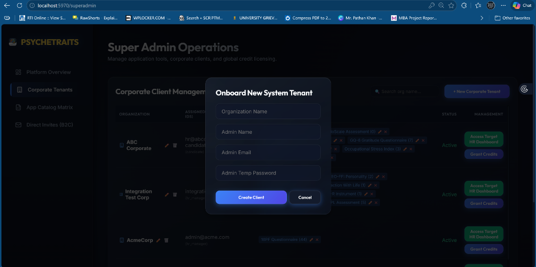Open the browser extensions icon
Screen dimensions: 536x267
(x=464, y=5)
